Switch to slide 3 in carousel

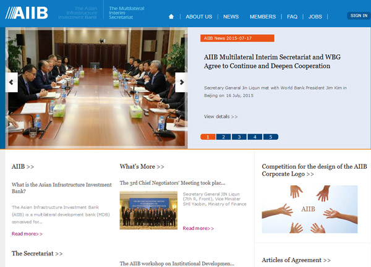[239, 137]
